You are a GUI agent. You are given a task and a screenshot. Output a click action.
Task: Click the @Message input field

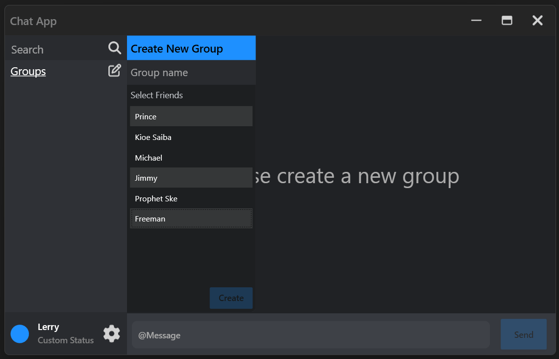[x=310, y=334]
